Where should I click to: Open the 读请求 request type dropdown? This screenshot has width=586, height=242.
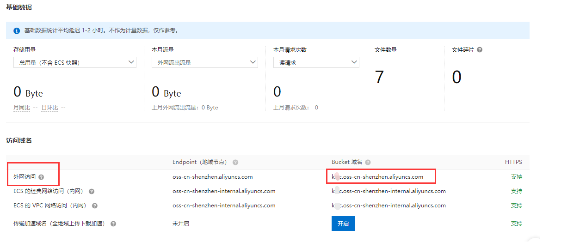pyautogui.click(x=316, y=62)
